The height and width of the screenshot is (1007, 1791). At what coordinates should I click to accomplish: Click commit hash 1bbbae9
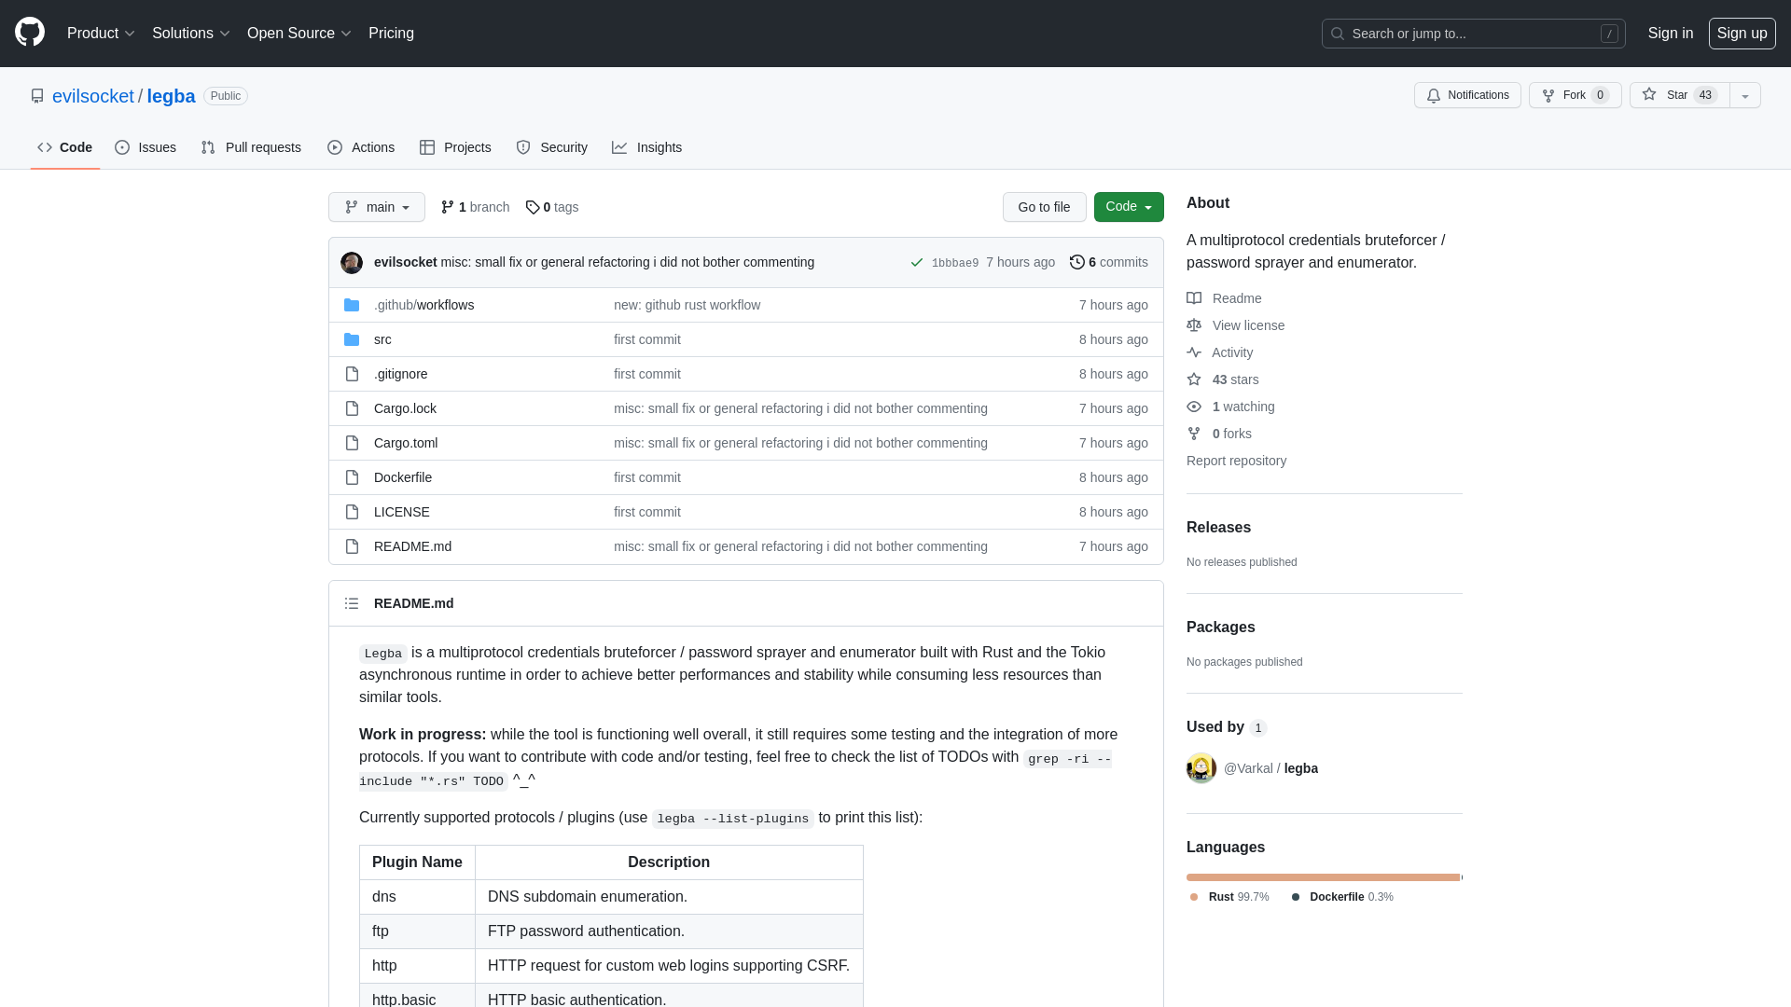tap(955, 263)
